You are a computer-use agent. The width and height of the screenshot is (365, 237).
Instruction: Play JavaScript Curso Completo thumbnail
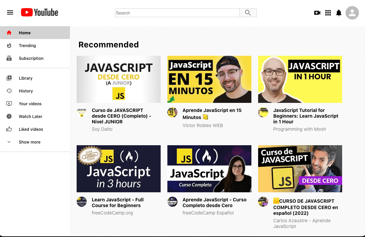coord(209,169)
